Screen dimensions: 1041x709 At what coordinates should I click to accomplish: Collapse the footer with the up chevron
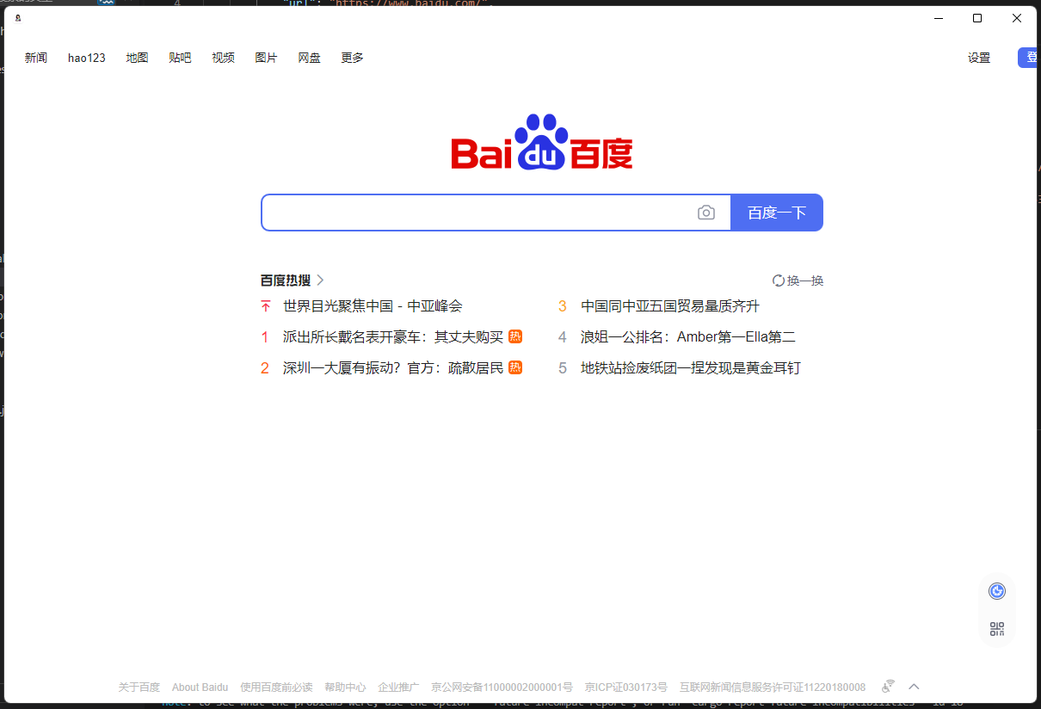[914, 686]
